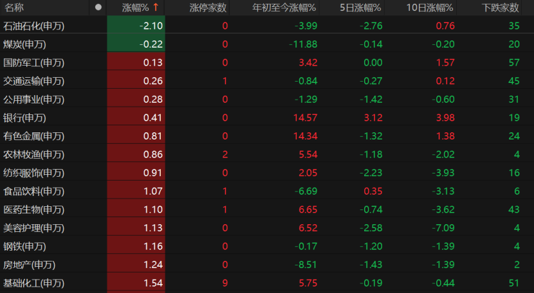The height and width of the screenshot is (293, 534).
Task: Click the -0.22 change cell
Action: click(136, 44)
